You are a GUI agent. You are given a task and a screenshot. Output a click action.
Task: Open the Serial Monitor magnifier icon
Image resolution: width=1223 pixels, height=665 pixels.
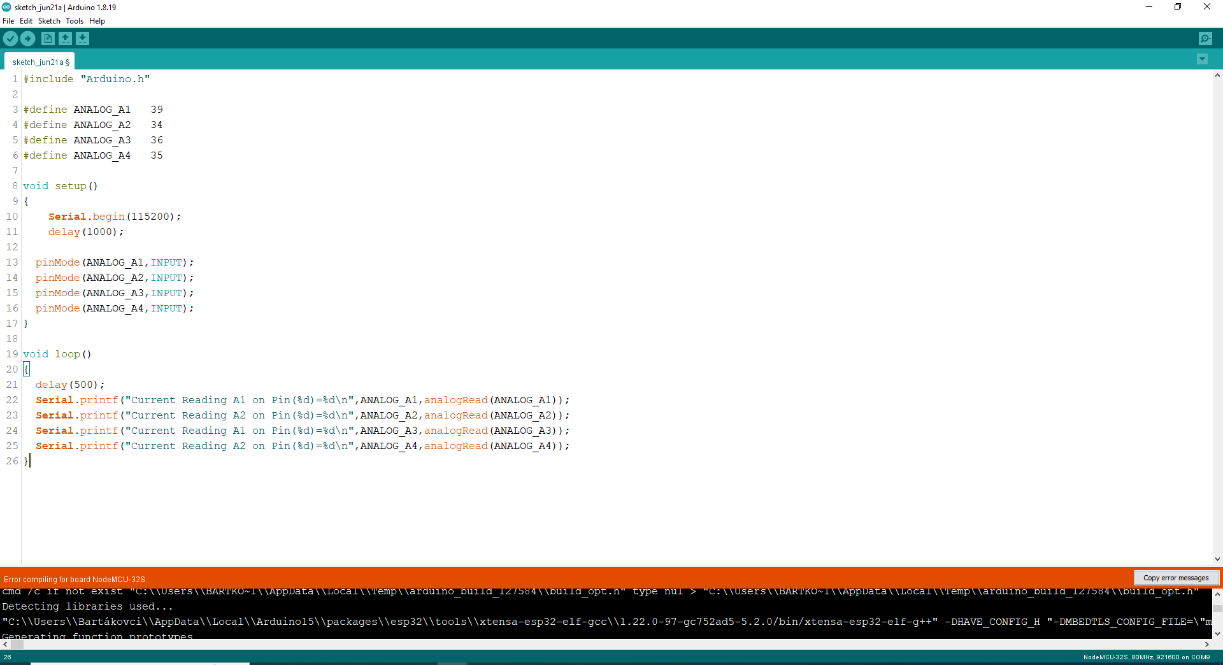tap(1205, 39)
